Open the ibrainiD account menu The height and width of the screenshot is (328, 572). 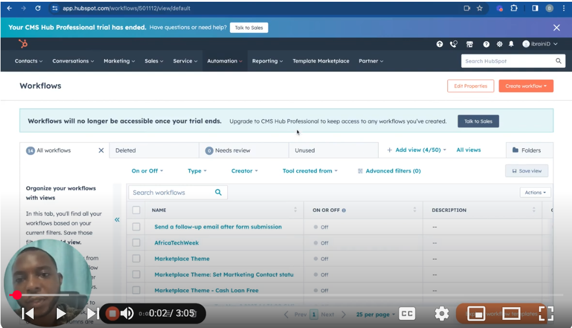click(540, 44)
